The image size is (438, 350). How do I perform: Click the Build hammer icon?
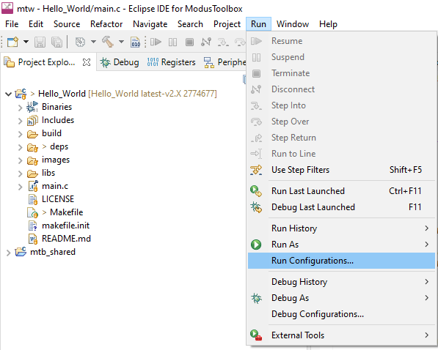108,42
